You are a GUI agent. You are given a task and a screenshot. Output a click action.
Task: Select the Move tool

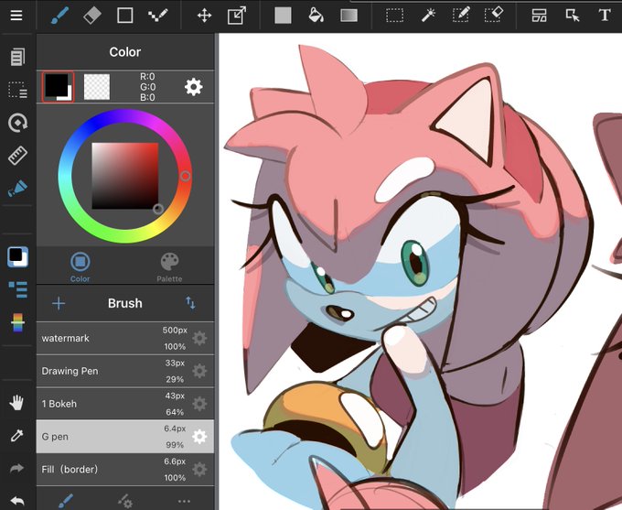(x=204, y=16)
